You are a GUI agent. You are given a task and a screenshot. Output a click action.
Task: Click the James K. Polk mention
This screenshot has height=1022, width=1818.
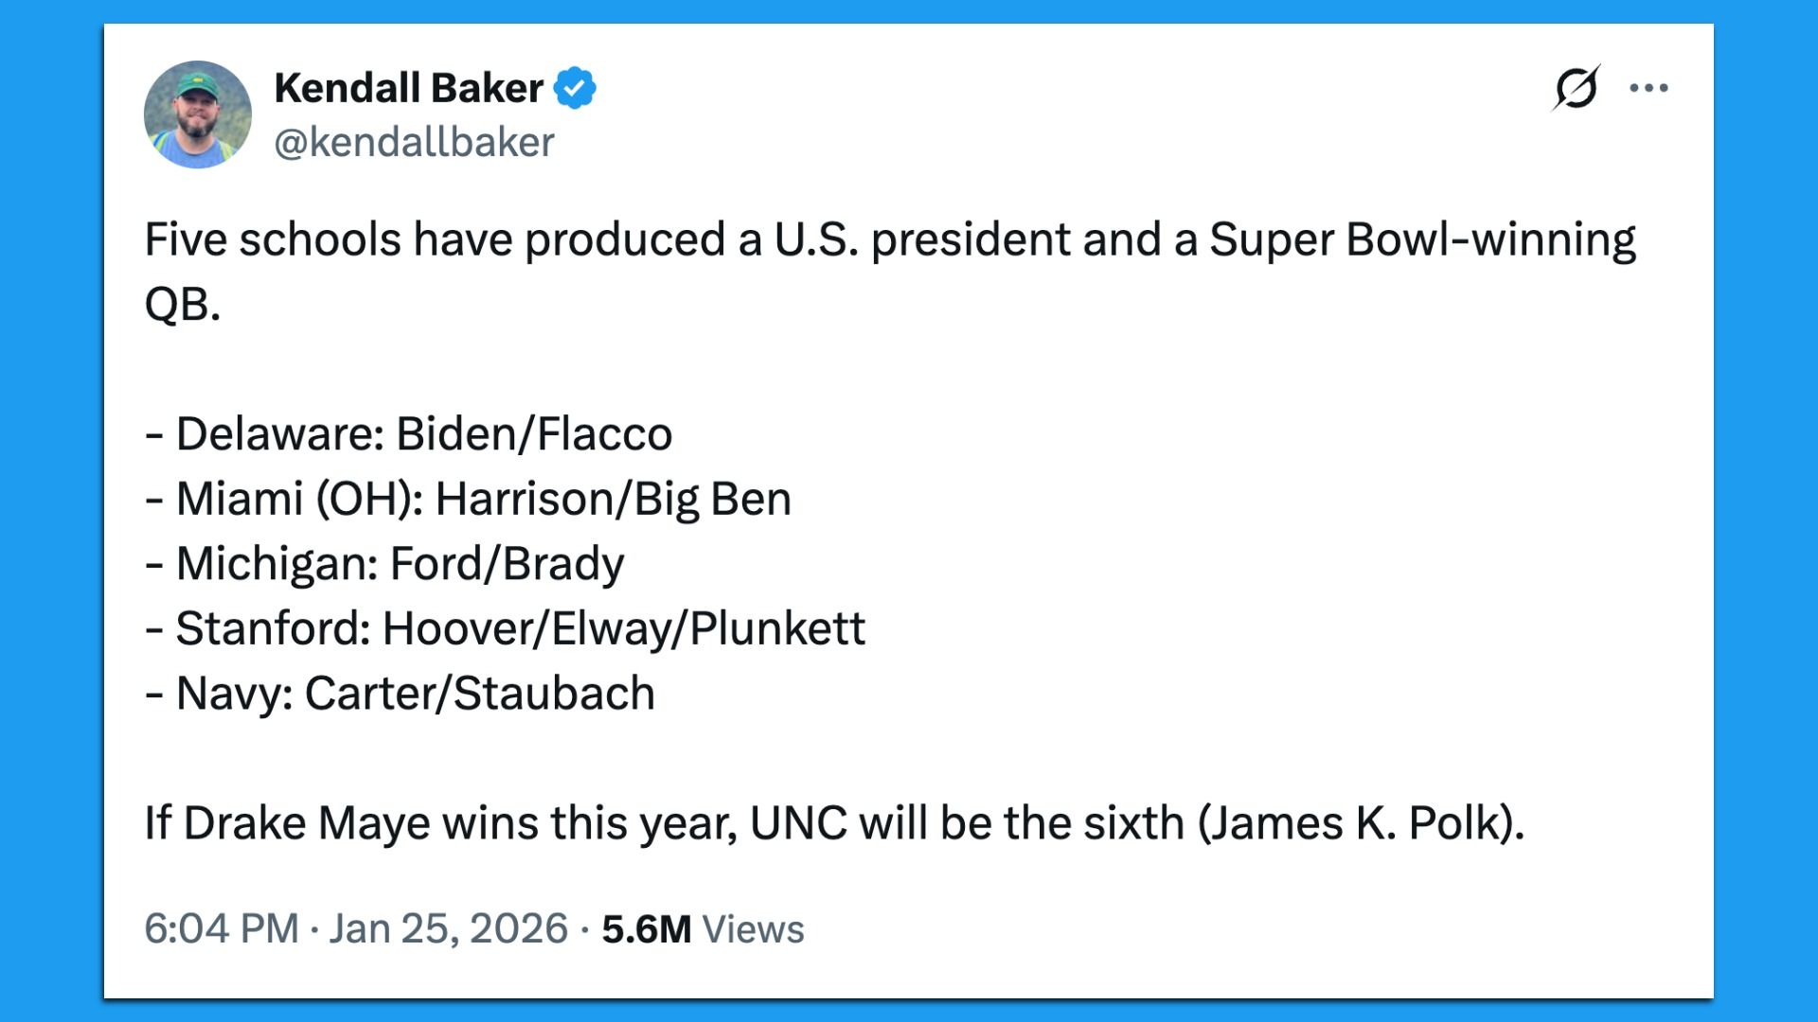pos(1360,823)
